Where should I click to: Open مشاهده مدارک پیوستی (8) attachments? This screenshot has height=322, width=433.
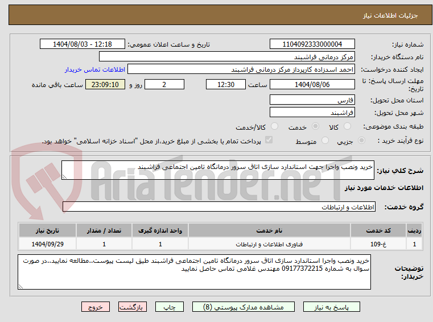(x=244, y=307)
